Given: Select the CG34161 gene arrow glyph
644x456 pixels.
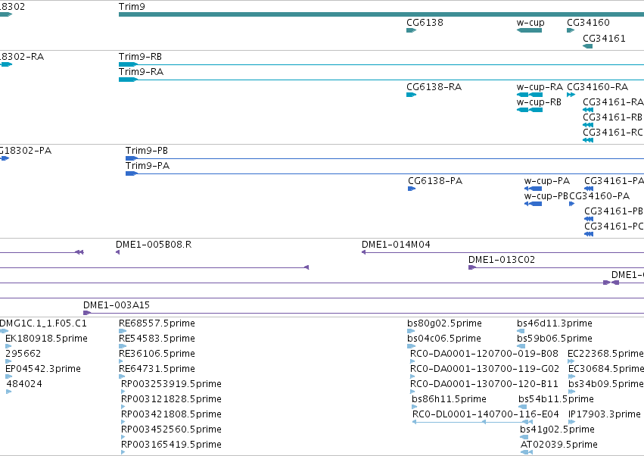Looking at the screenshot, I should (x=587, y=46).
